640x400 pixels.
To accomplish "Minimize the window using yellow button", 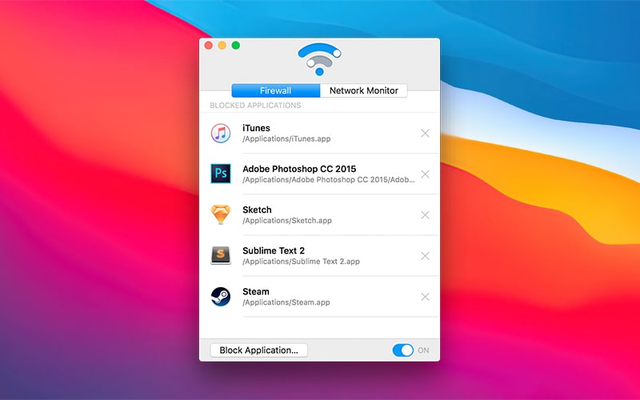I will [x=222, y=46].
